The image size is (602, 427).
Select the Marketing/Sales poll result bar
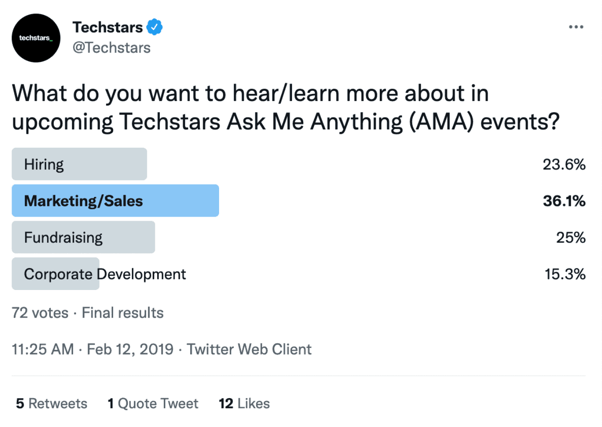(115, 201)
